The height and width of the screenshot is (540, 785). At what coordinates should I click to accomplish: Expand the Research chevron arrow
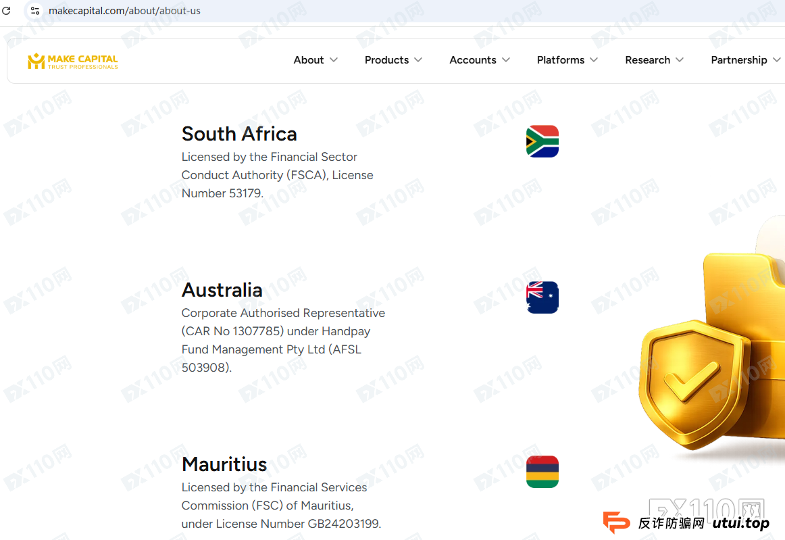click(680, 60)
